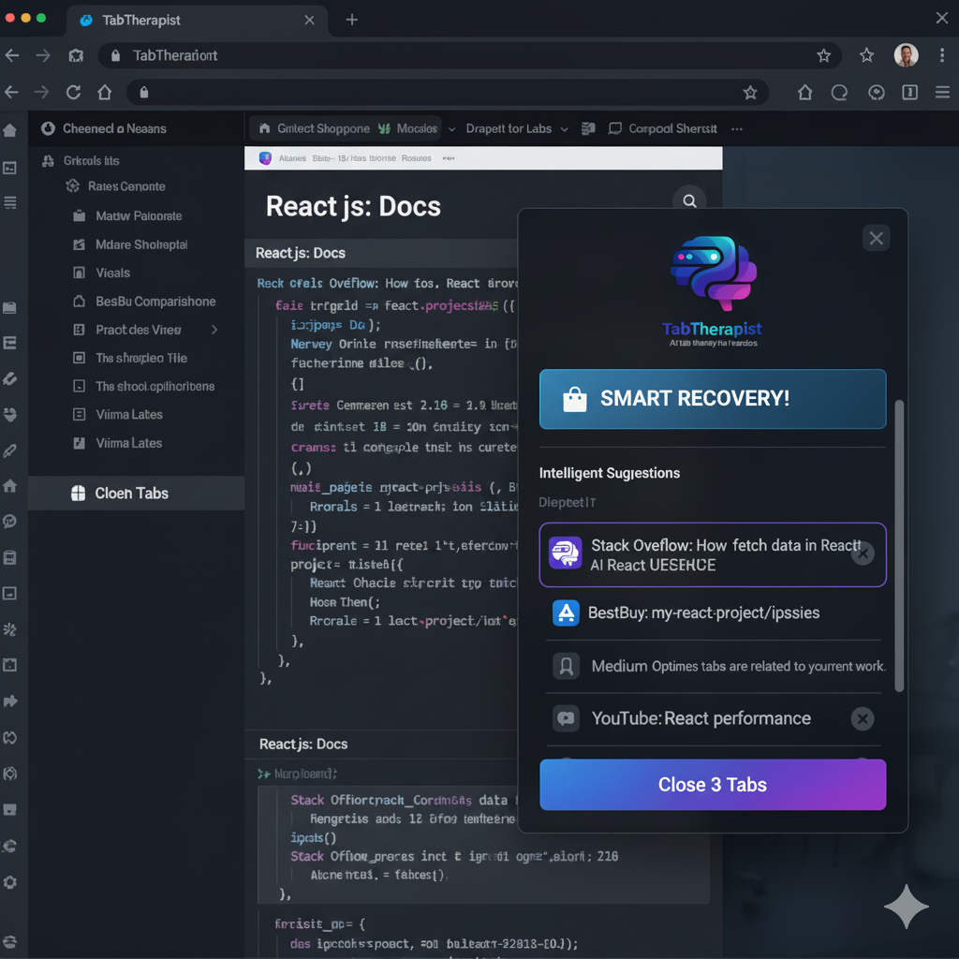Click the sparkle star icon bottom right
Viewport: 959px width, 959px height.
(x=907, y=907)
